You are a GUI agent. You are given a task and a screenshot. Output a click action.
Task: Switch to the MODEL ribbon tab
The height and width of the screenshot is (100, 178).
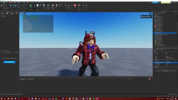[x=28, y=2]
